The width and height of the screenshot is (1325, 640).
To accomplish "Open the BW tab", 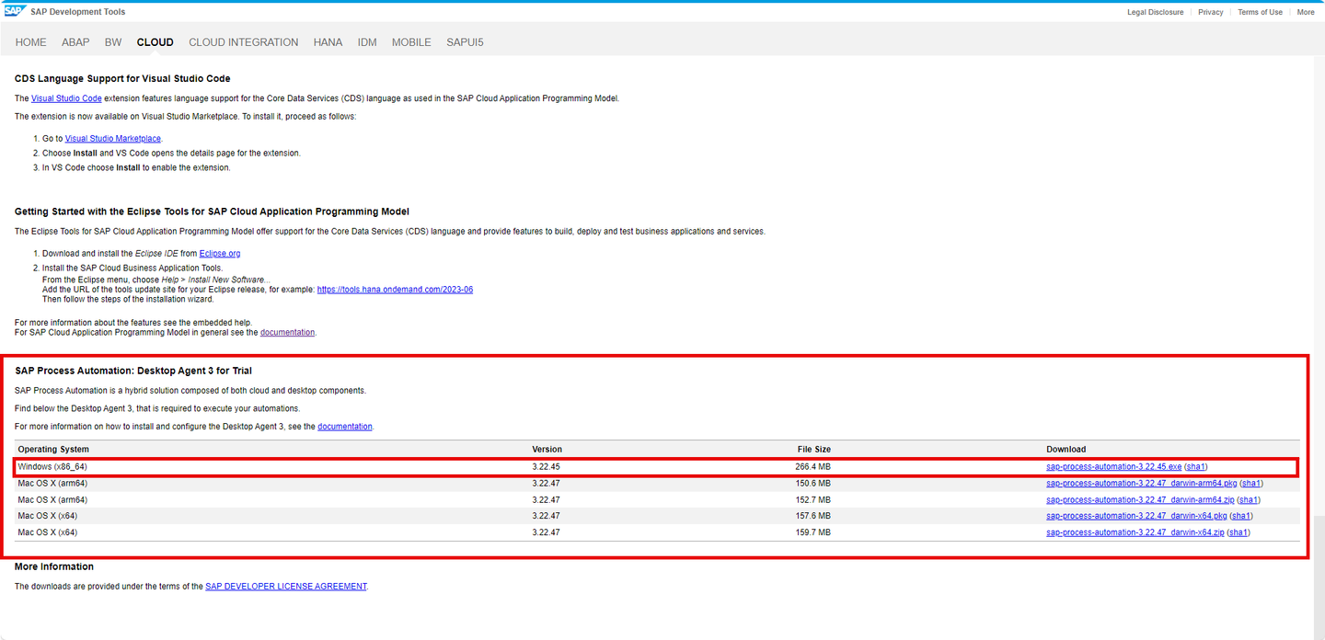I will 113,42.
